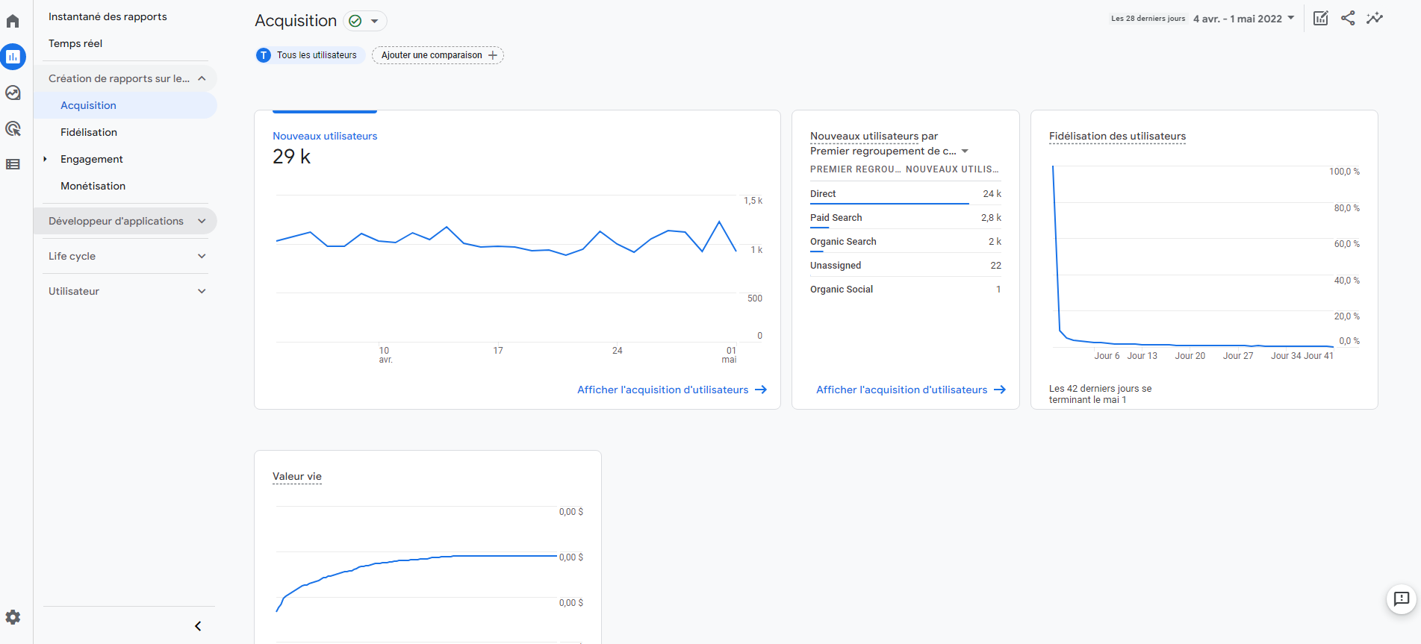Share this report icon
The image size is (1421, 644).
pyautogui.click(x=1348, y=18)
